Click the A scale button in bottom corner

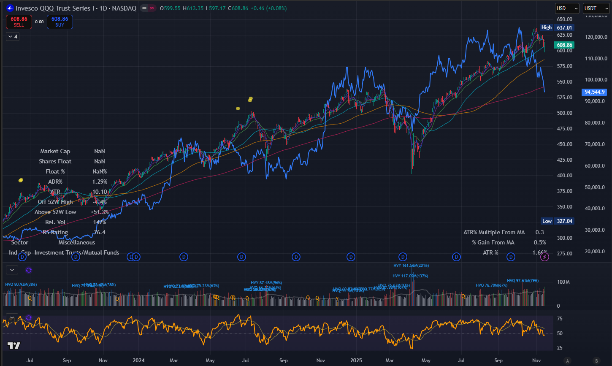[568, 361]
